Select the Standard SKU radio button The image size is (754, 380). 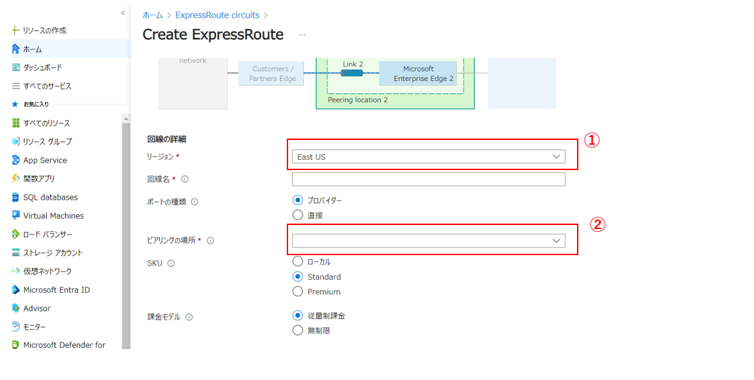(x=298, y=276)
